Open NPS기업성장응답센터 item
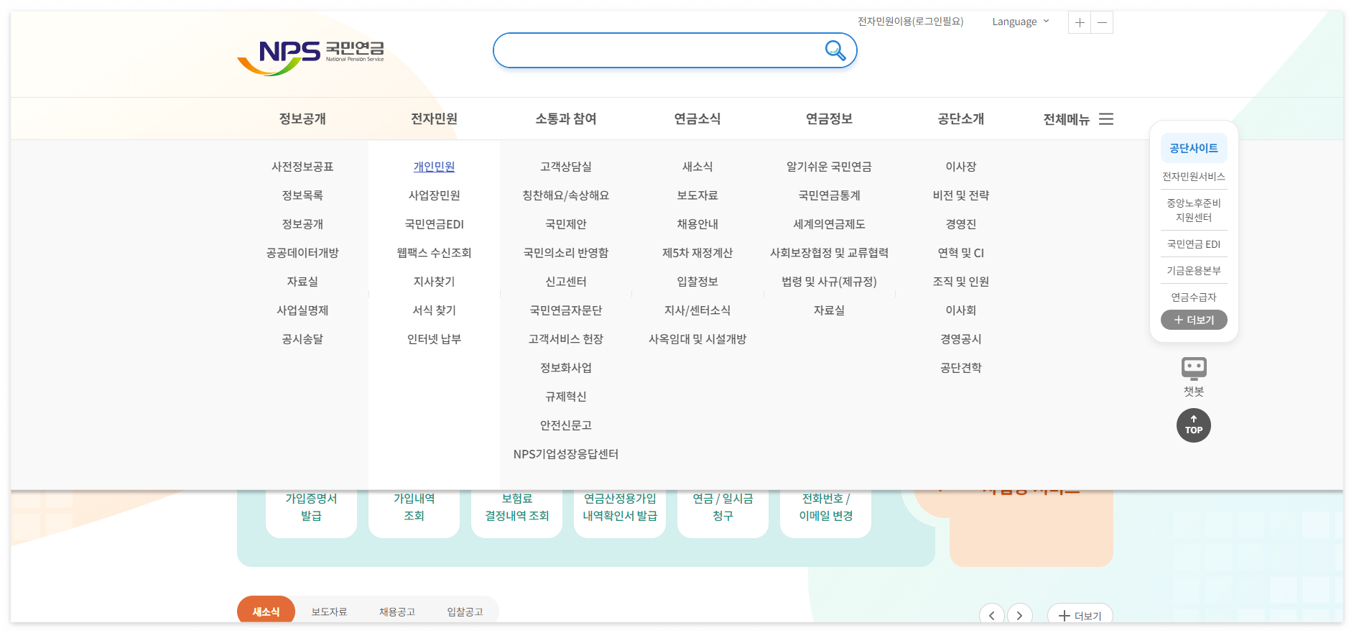Screen dimensions: 1354x633 click(566, 454)
